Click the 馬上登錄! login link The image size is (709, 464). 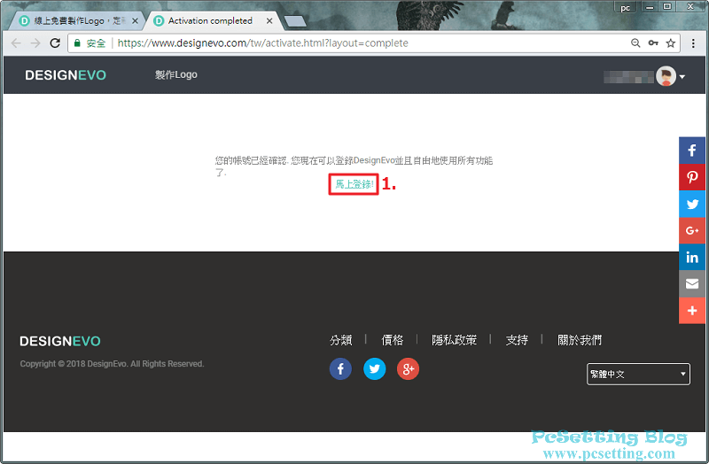(x=354, y=184)
